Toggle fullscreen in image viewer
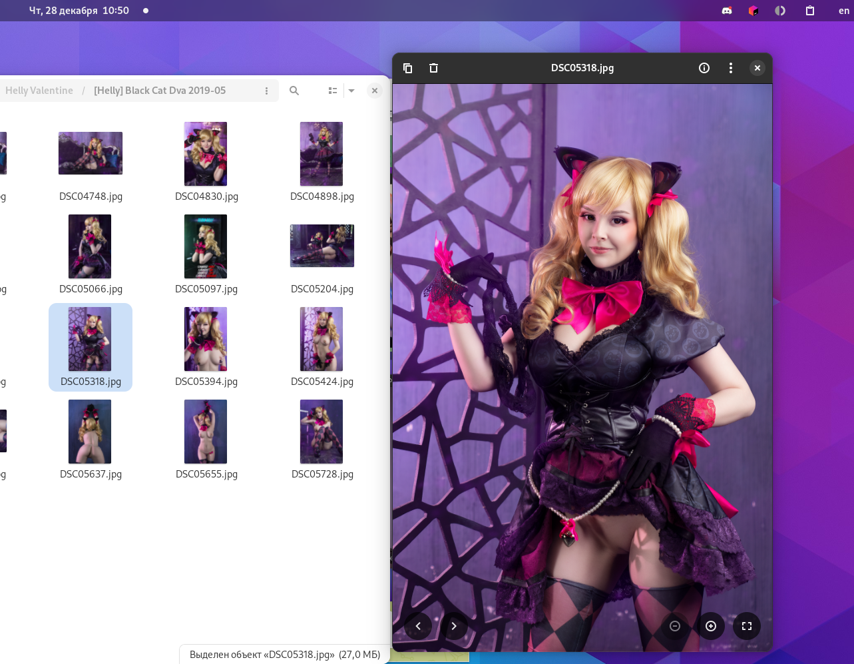The image size is (854, 664). [x=747, y=626]
